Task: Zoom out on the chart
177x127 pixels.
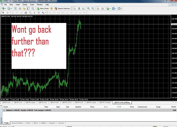Action: click(x=93, y=9)
